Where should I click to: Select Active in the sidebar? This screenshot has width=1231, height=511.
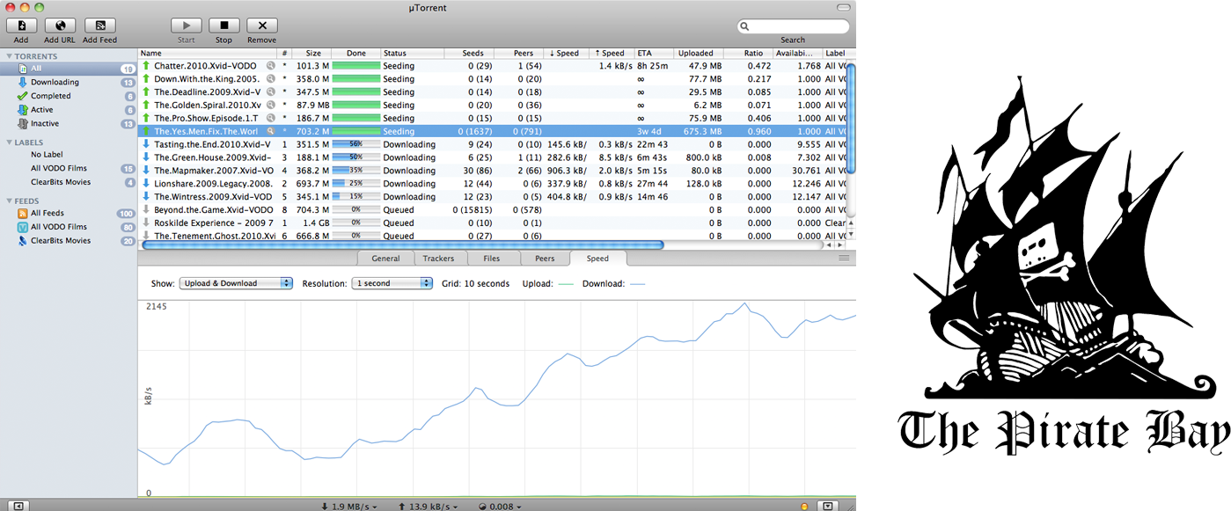click(69, 110)
